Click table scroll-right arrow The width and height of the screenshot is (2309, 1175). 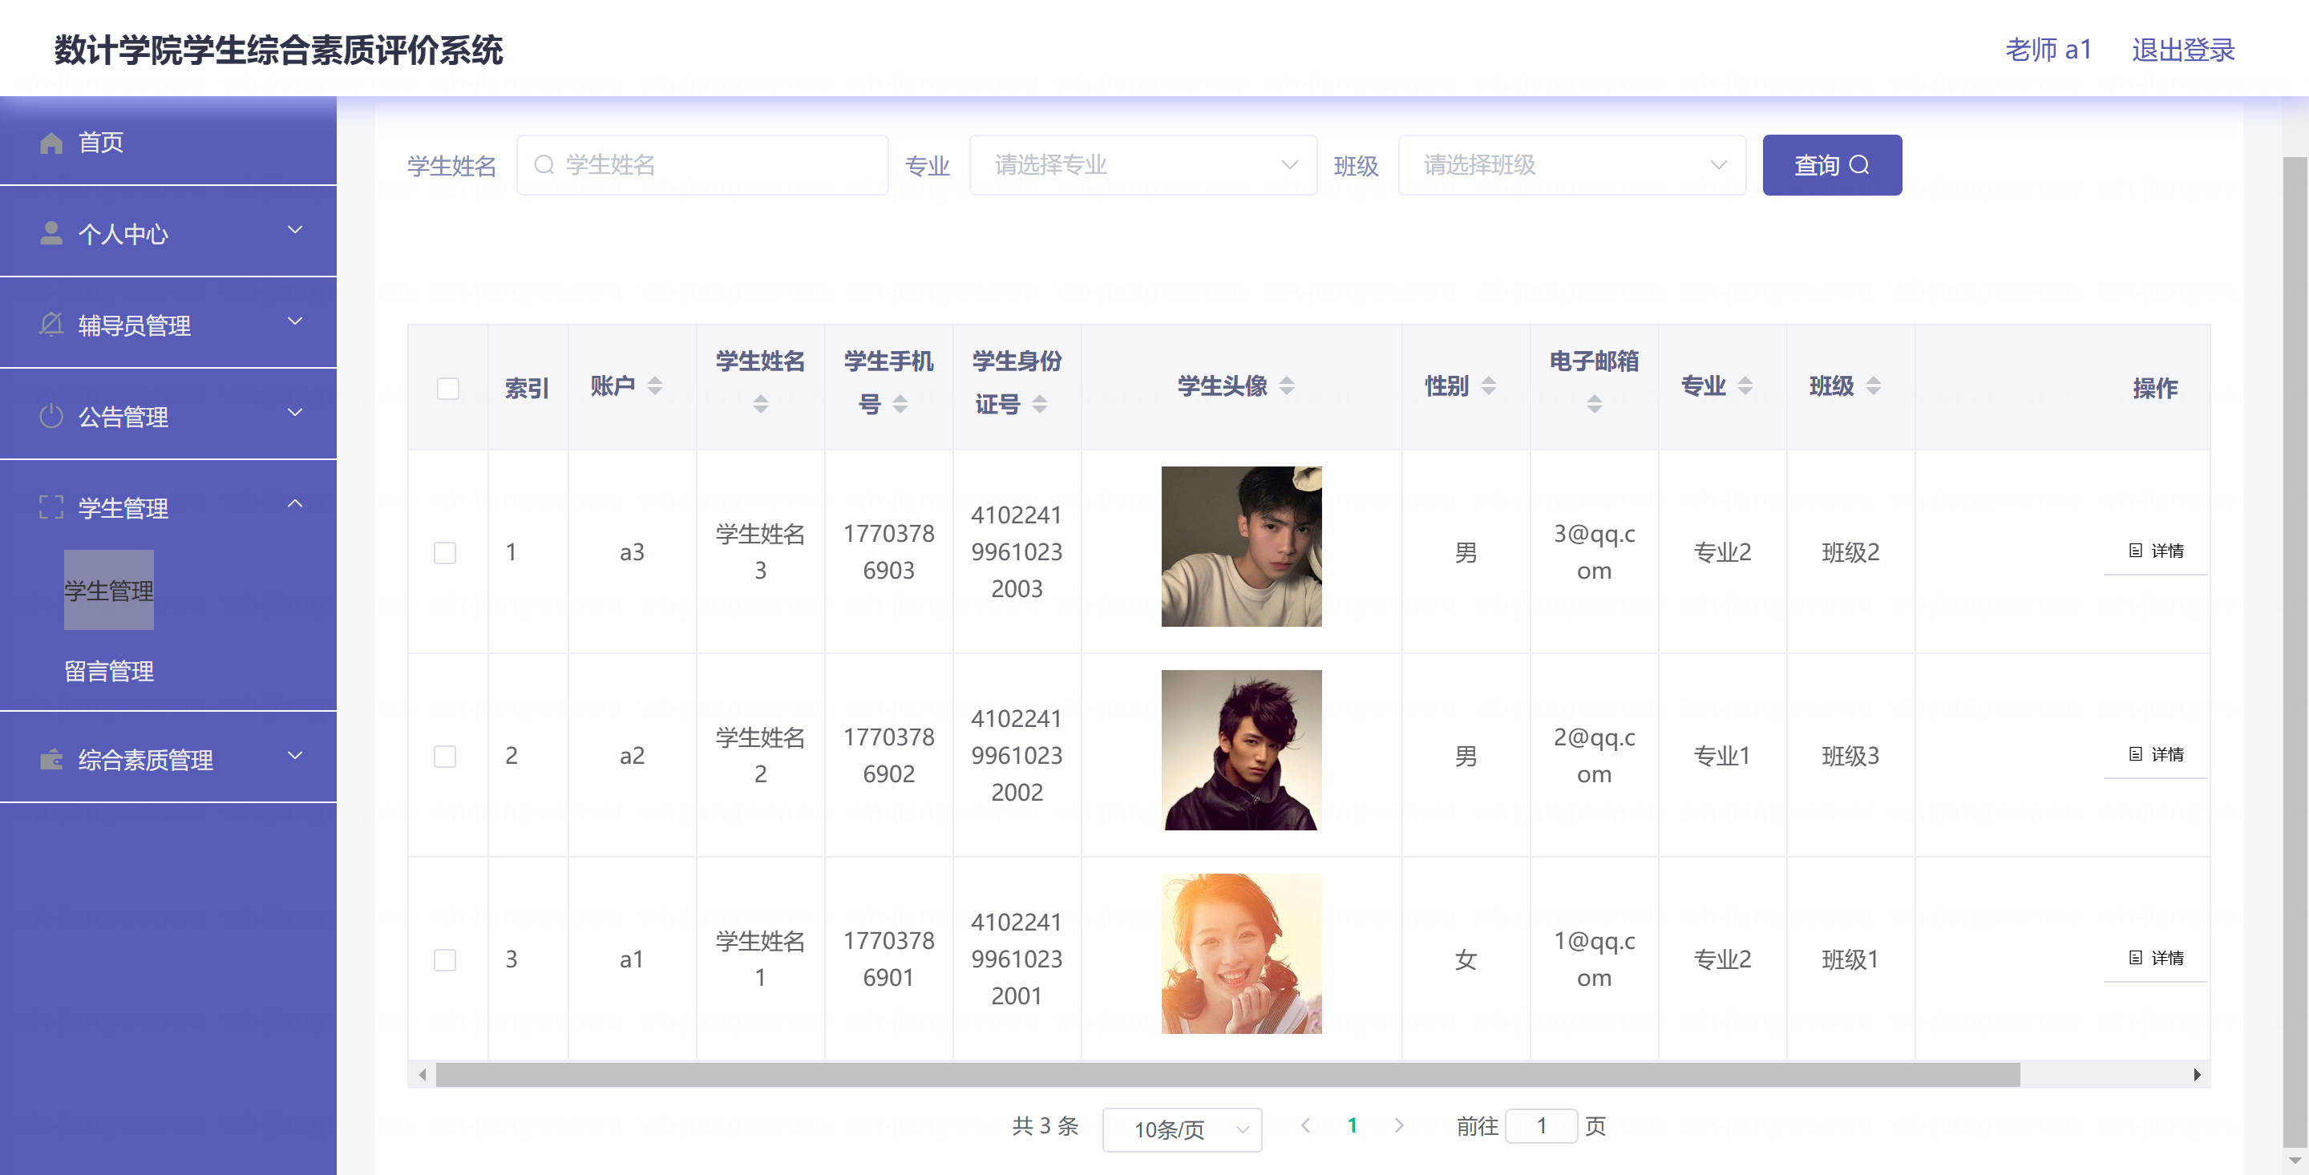point(2196,1074)
